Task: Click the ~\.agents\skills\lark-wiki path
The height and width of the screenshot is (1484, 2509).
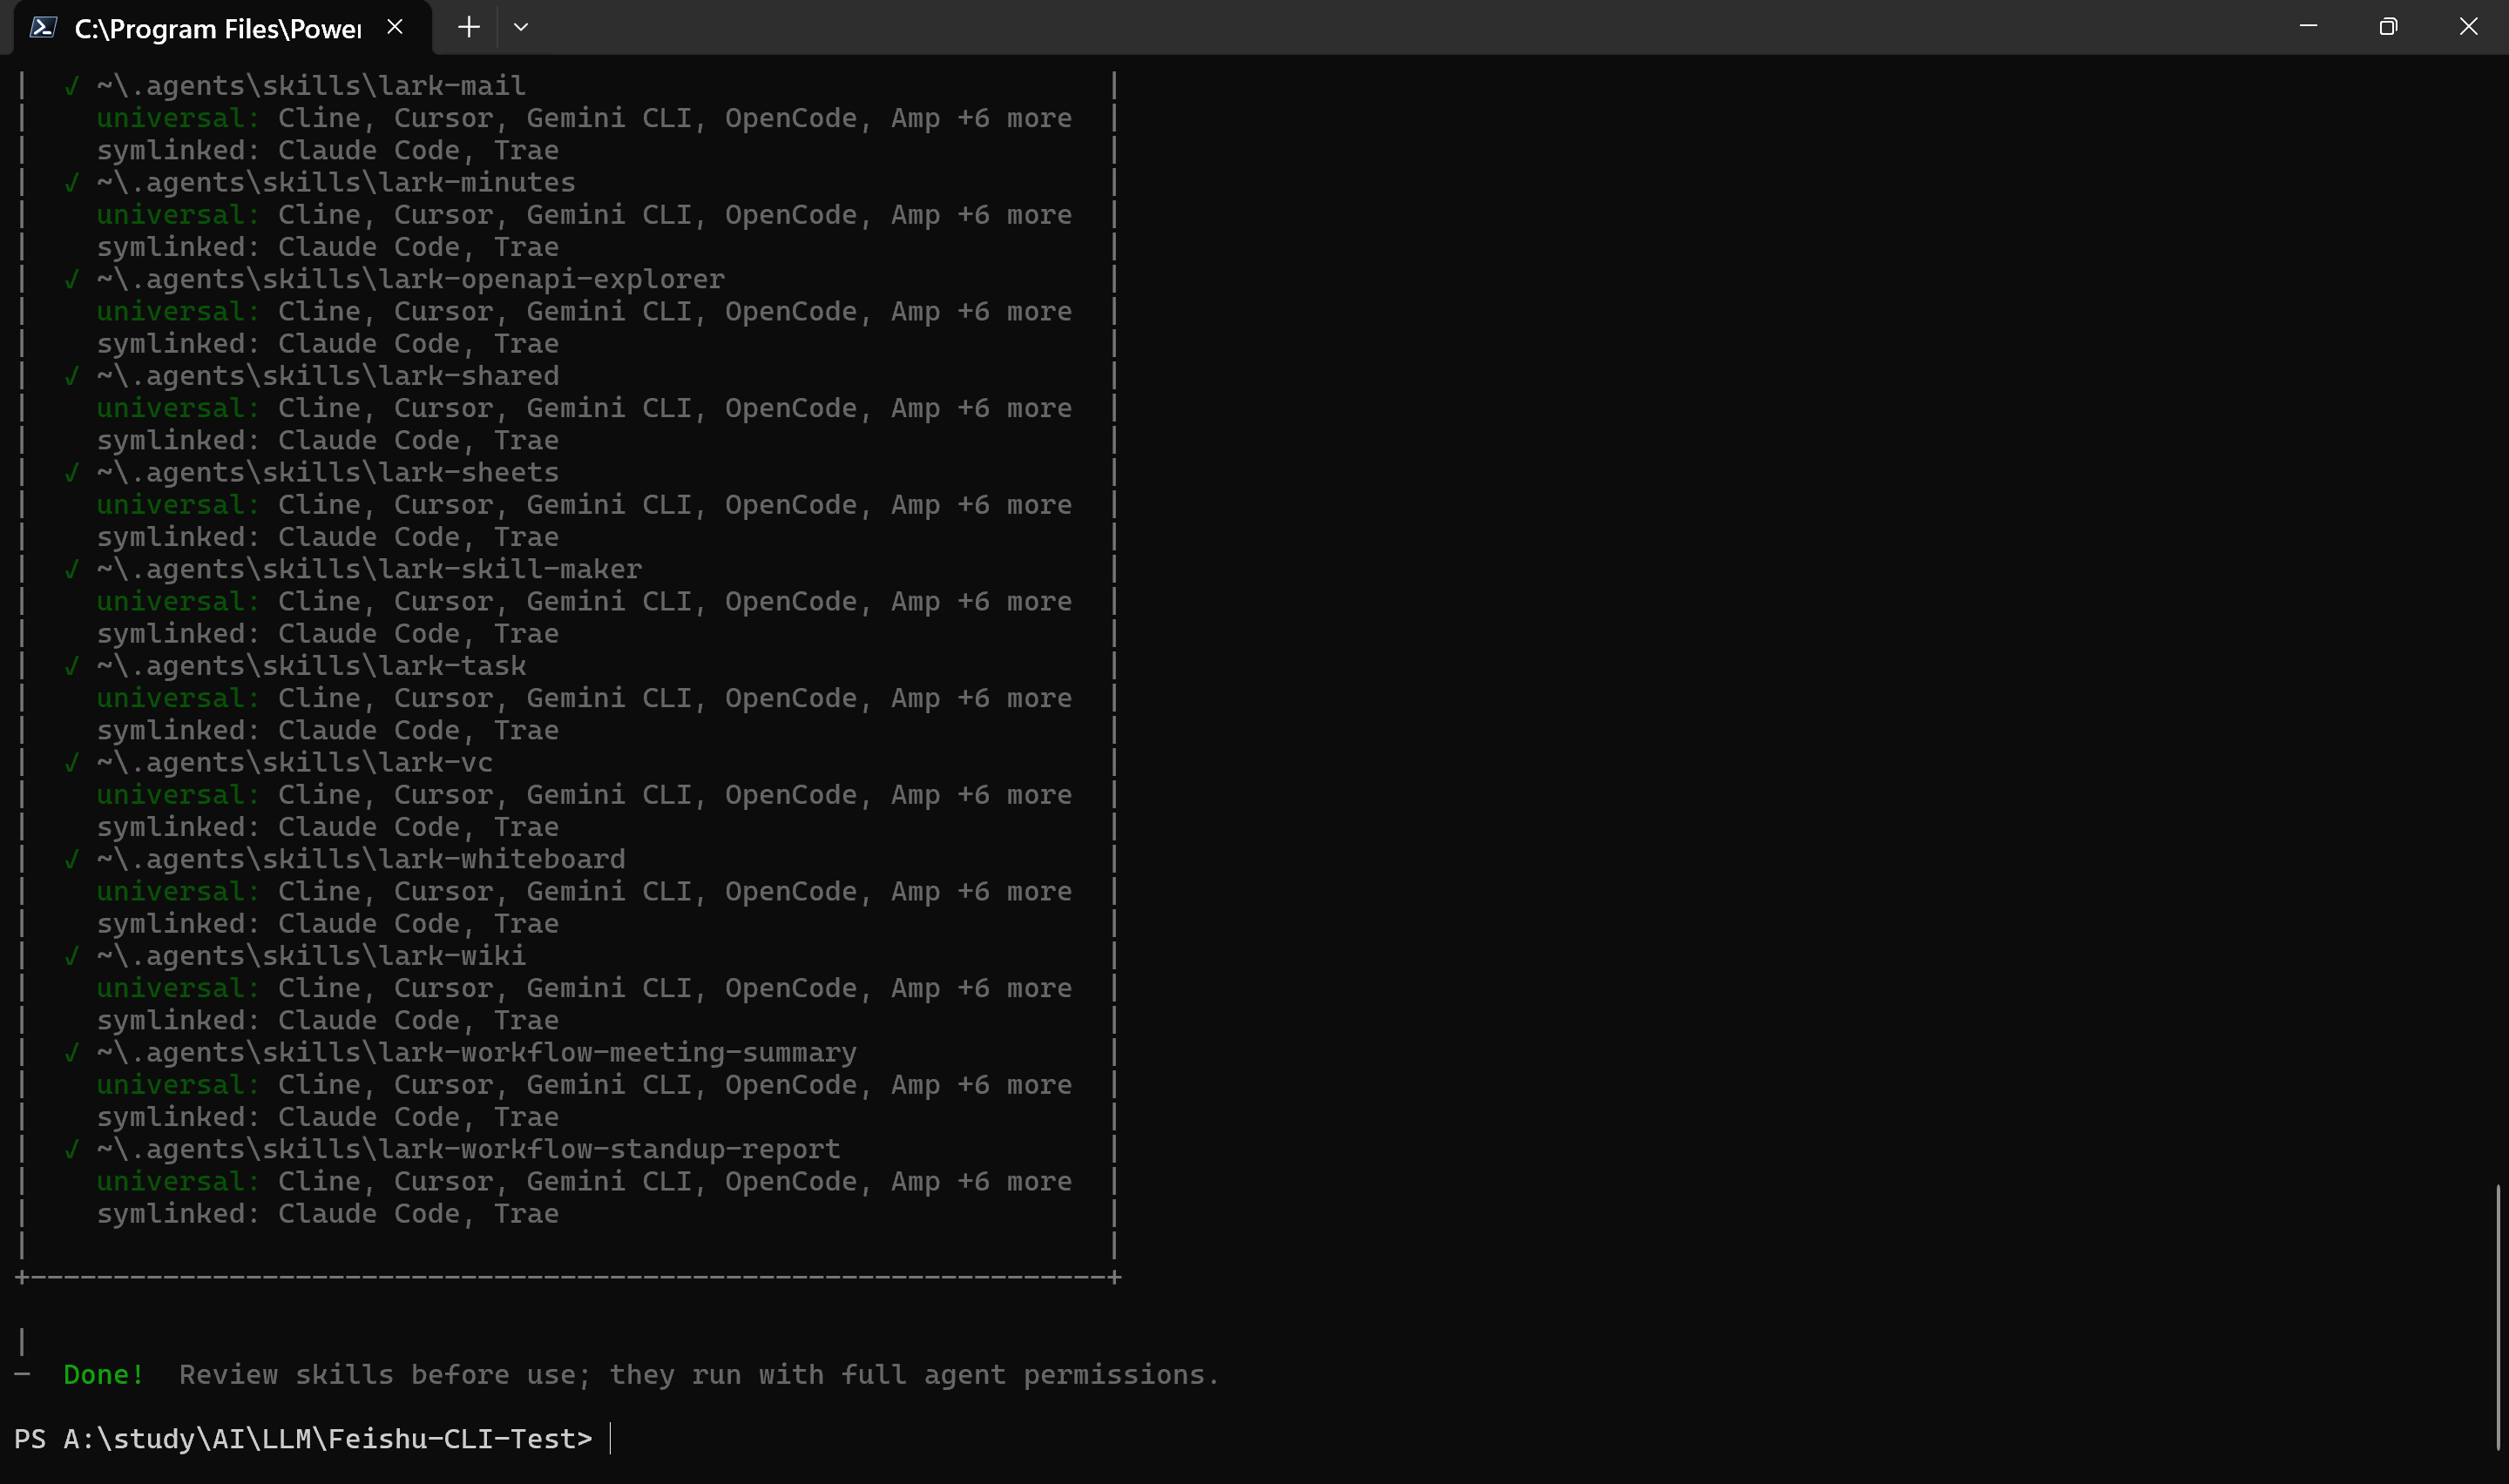Action: click(x=311, y=956)
